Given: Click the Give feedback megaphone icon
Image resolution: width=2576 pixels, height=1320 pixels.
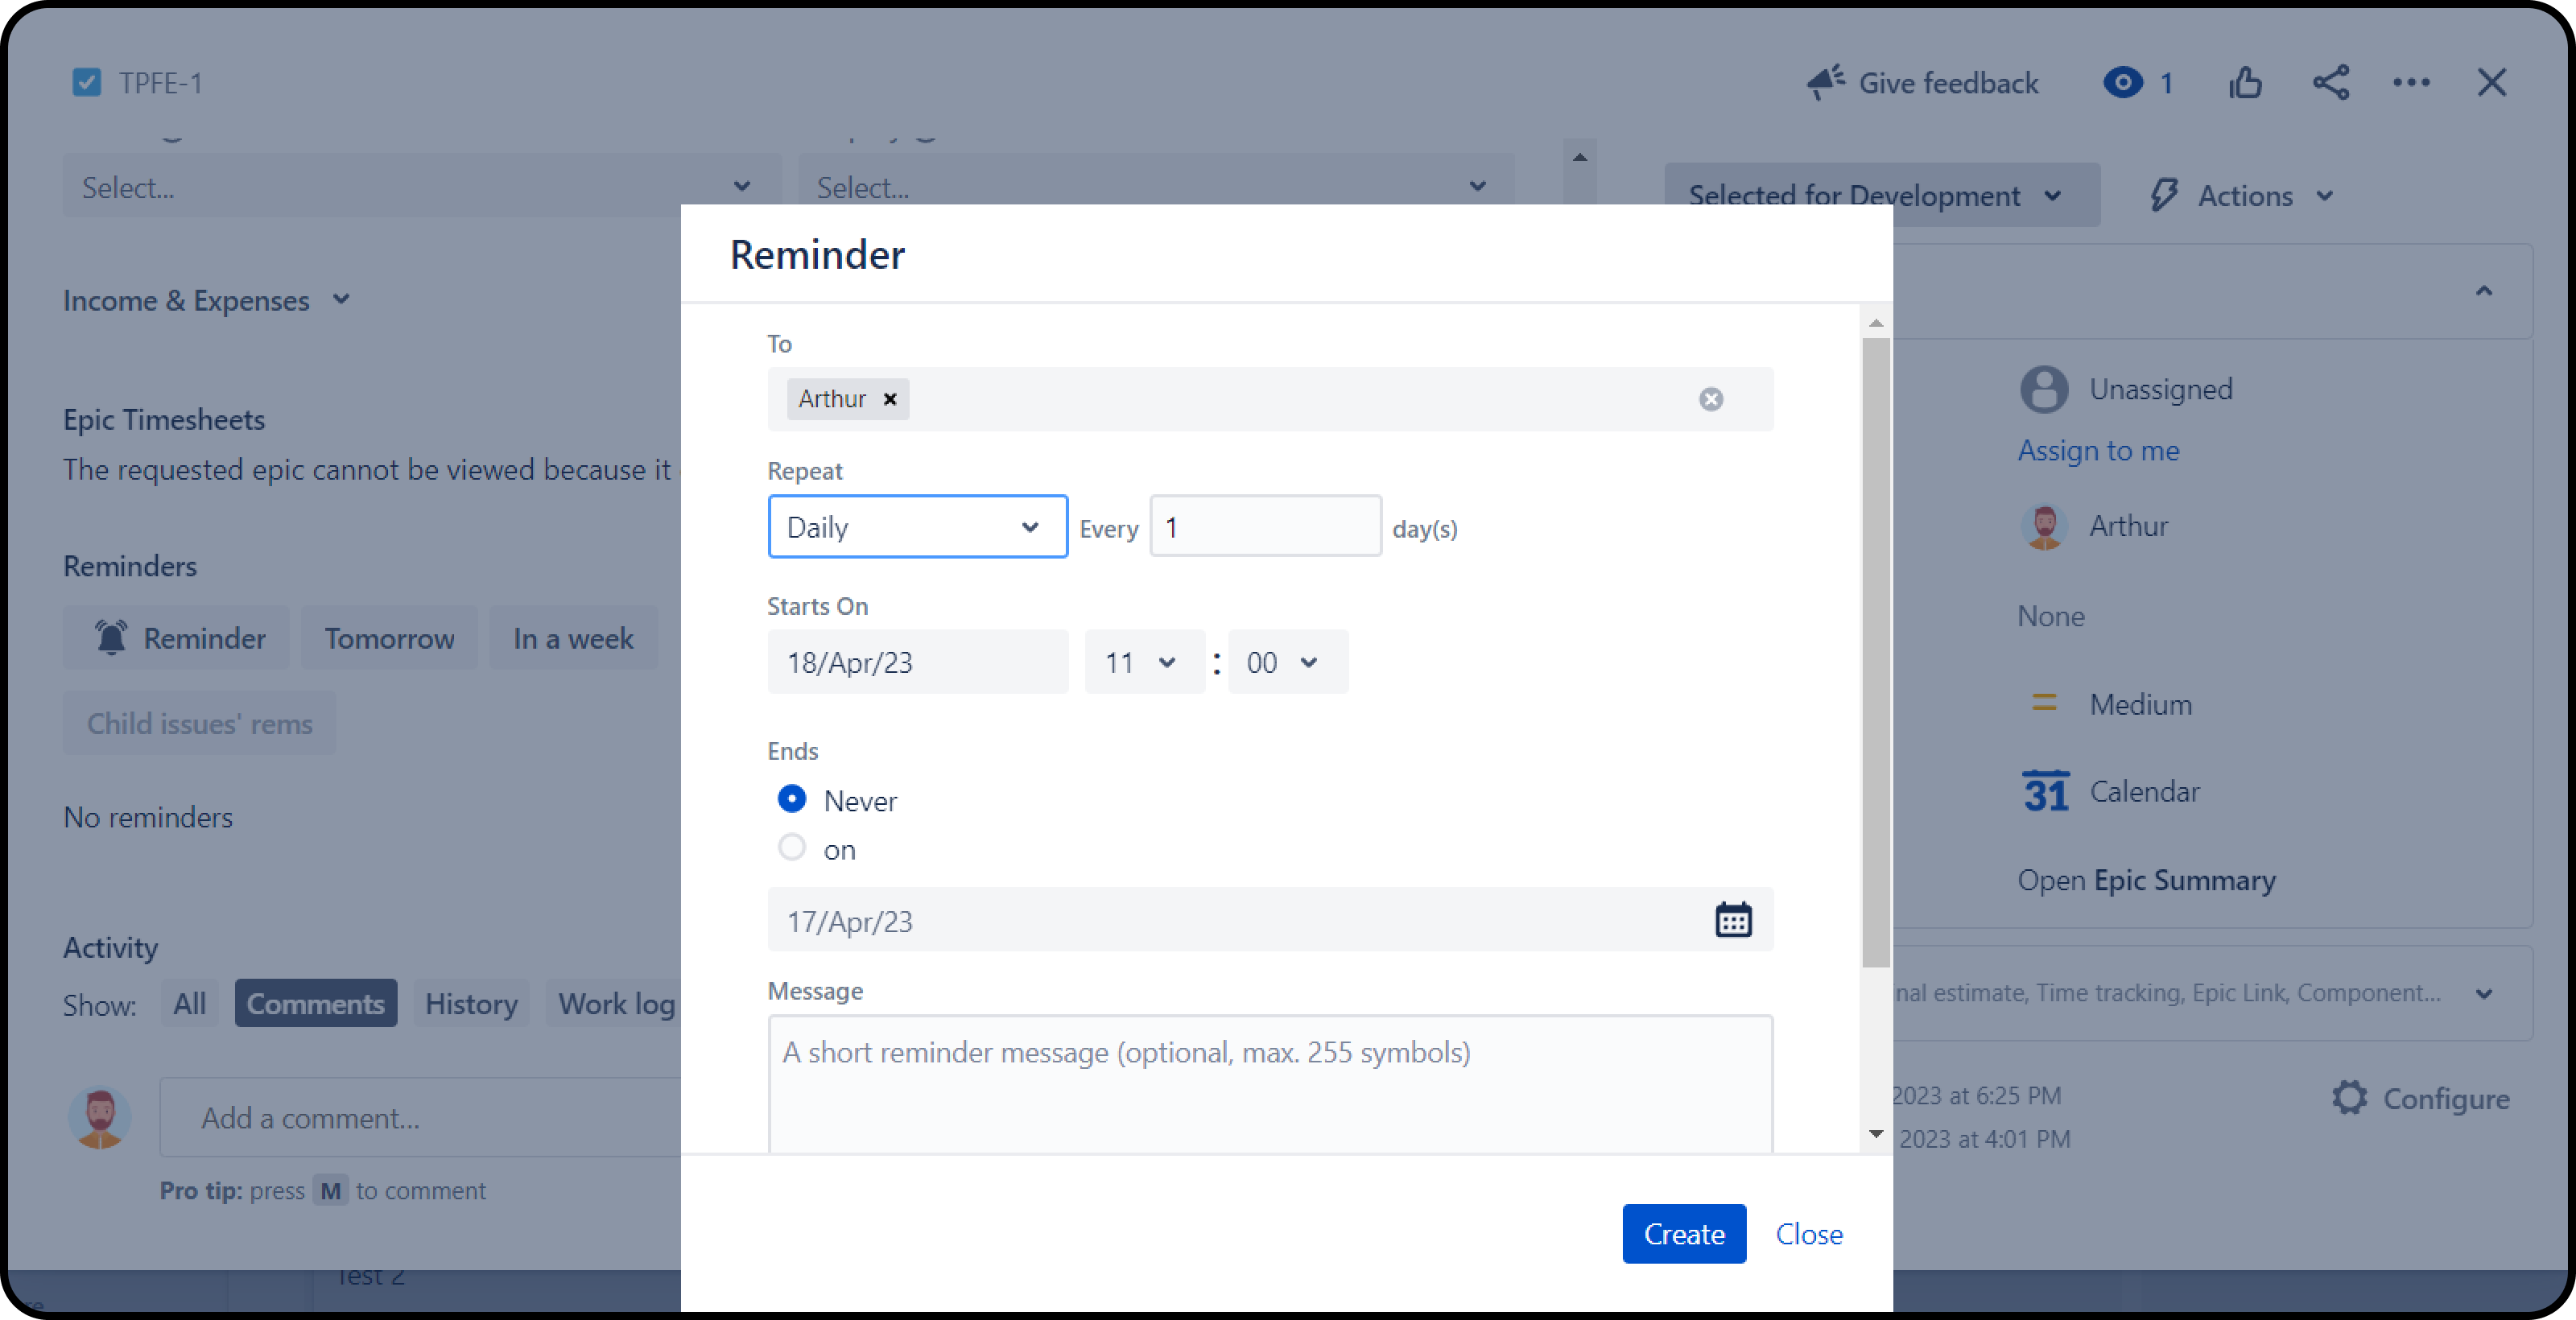Looking at the screenshot, I should point(1826,83).
